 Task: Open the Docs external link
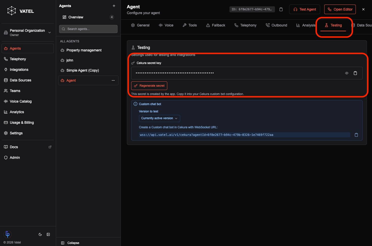point(28,147)
